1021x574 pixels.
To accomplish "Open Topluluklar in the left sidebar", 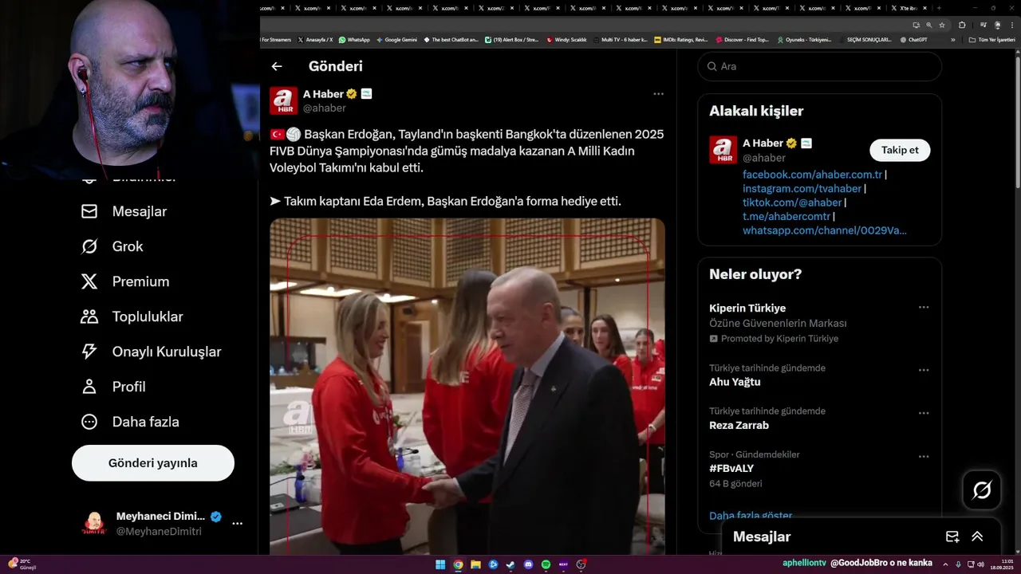I will point(132,316).
